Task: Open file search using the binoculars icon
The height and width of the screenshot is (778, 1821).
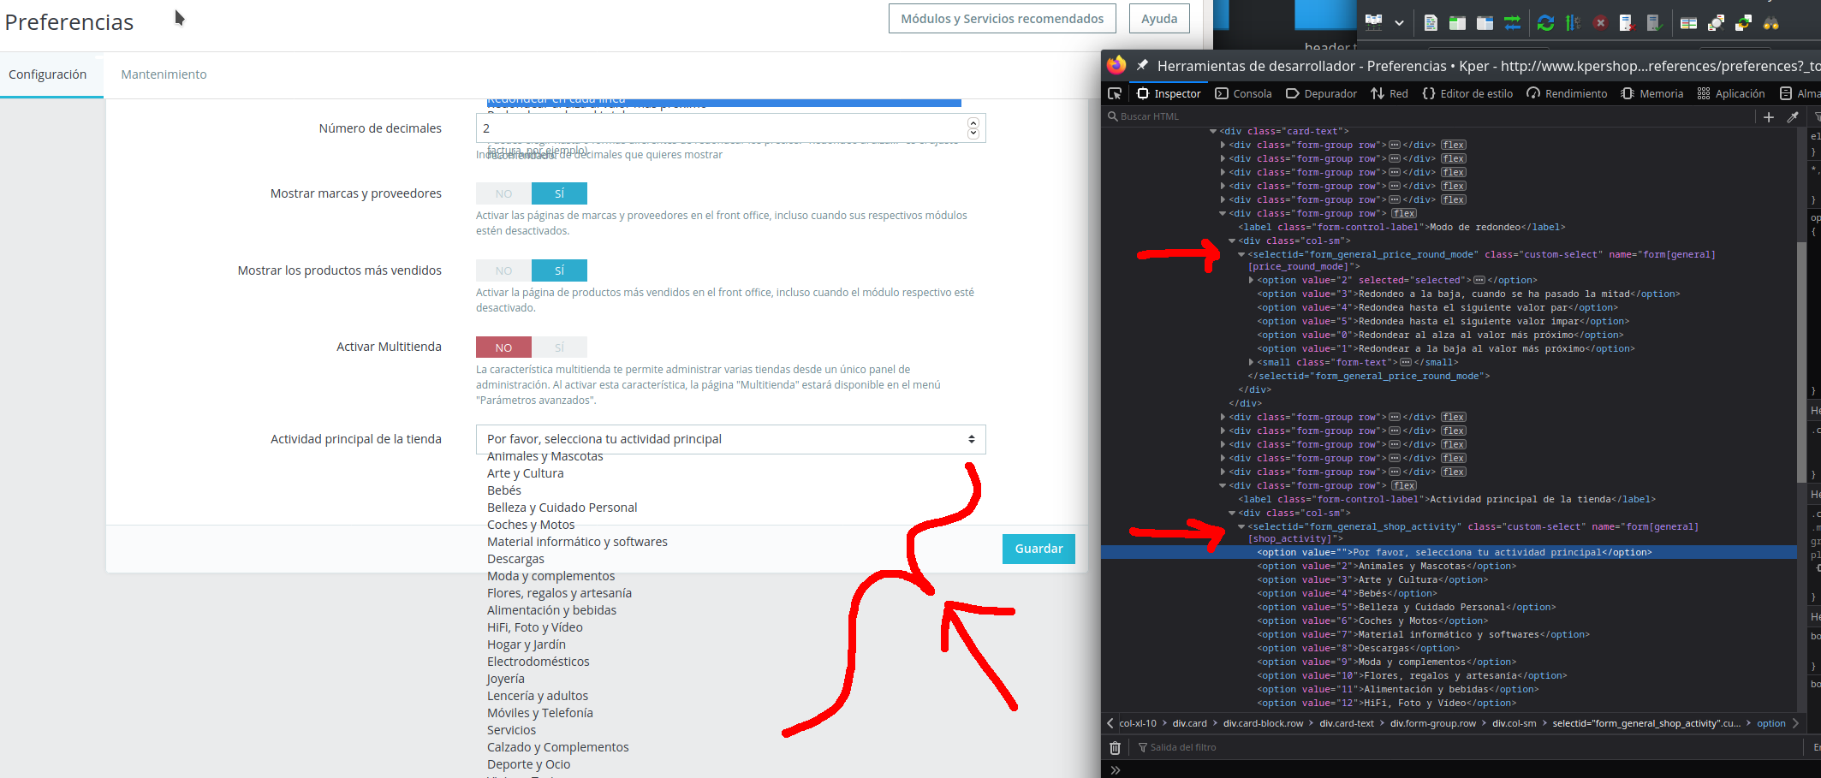Action: pyautogui.click(x=1770, y=22)
